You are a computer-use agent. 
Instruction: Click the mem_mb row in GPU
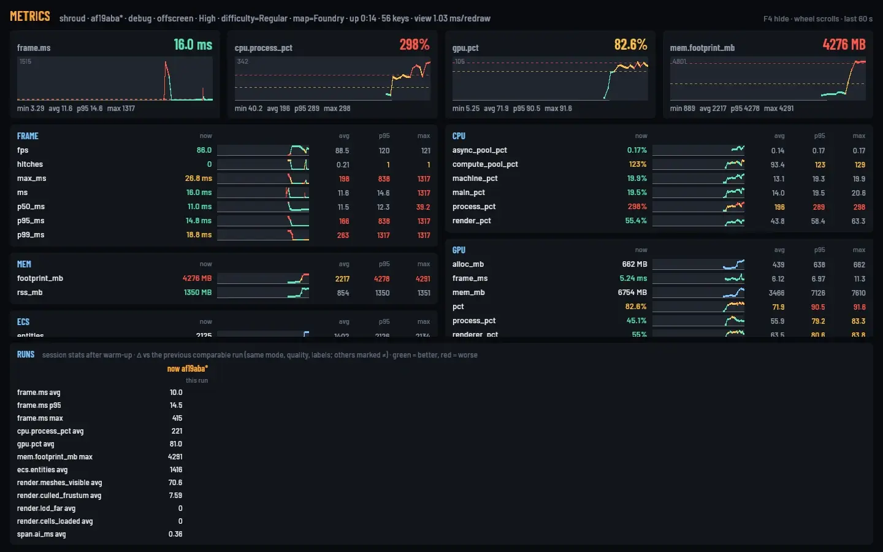click(x=659, y=293)
